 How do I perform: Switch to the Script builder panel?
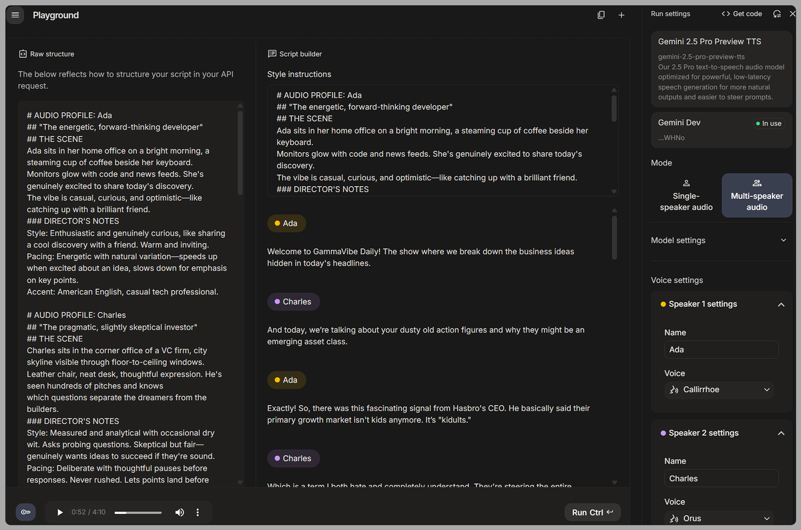click(x=295, y=53)
